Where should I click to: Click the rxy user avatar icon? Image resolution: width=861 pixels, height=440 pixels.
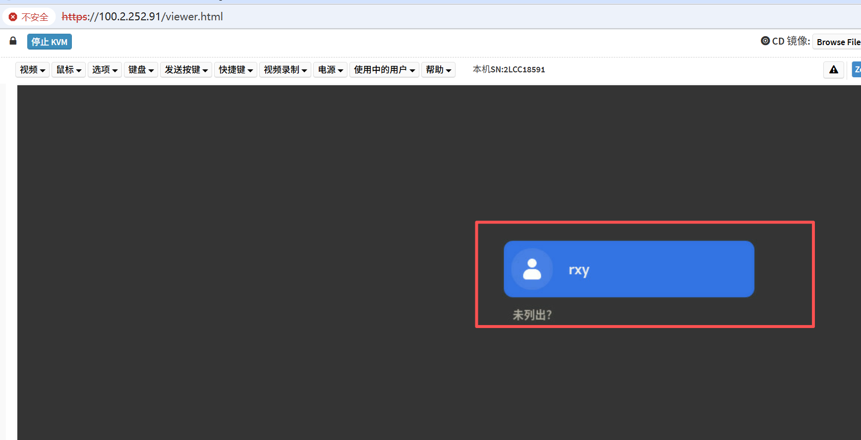(x=532, y=269)
